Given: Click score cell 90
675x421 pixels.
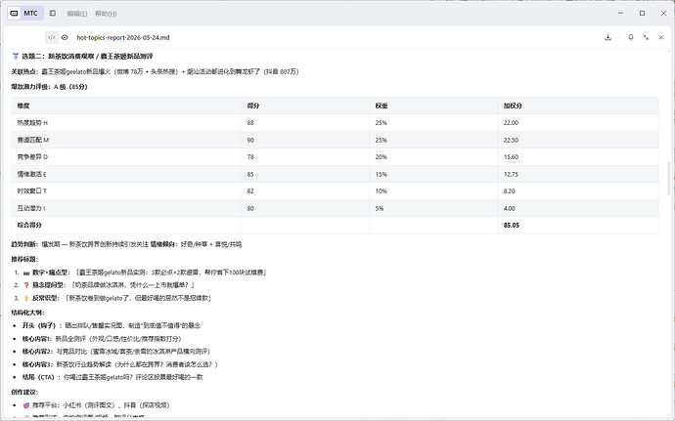Looking at the screenshot, I should (250, 141).
